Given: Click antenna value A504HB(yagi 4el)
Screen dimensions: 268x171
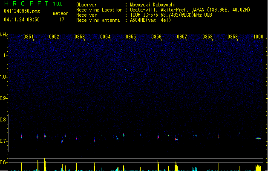Looking at the screenshot, I should point(150,20).
